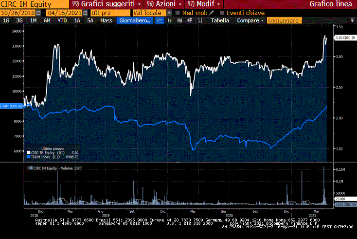Click the Tabella button
Viewport: 357px width, 239px height.
(x=220, y=20)
